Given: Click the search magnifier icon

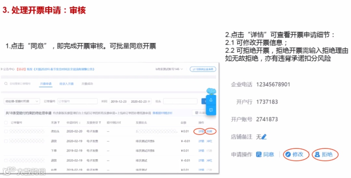Looking at the screenshot, I should 6,84.
